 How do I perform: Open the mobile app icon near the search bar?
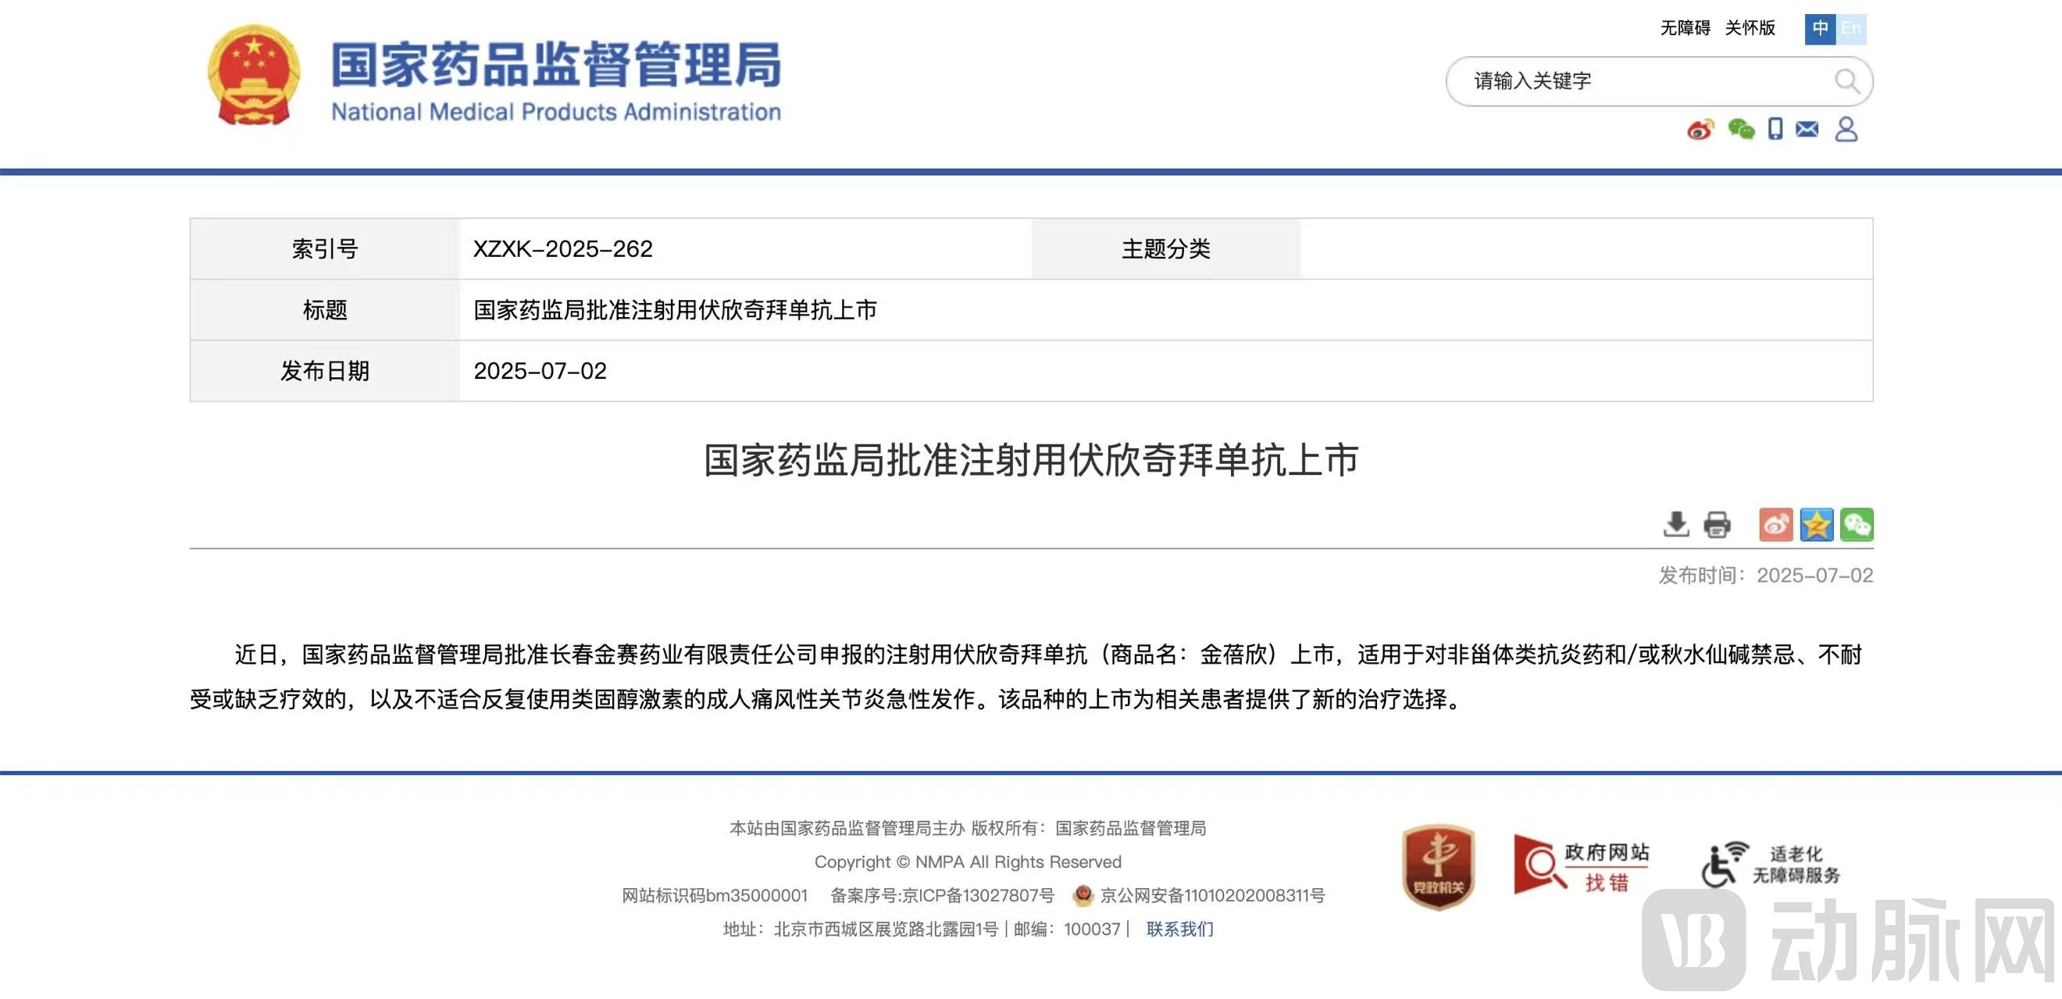pyautogui.click(x=1774, y=129)
